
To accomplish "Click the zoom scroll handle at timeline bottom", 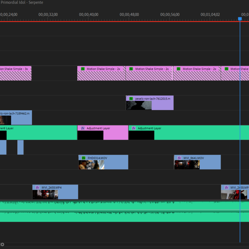I will click(x=2, y=244).
